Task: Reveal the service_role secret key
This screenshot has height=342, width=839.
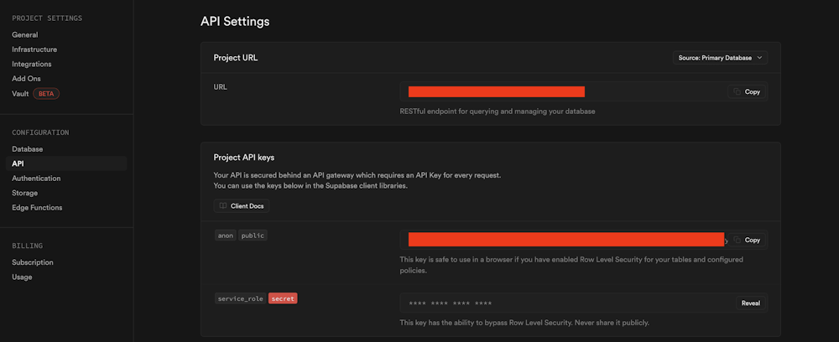Action: (x=750, y=303)
